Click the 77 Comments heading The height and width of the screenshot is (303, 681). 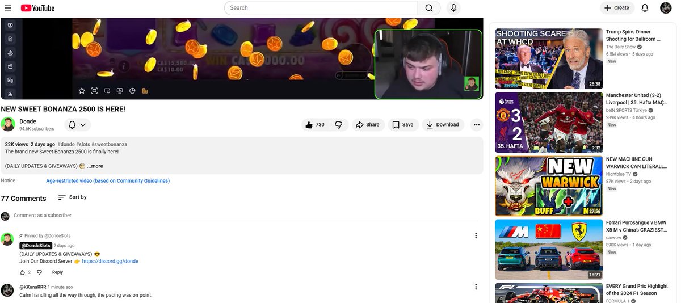coord(23,198)
